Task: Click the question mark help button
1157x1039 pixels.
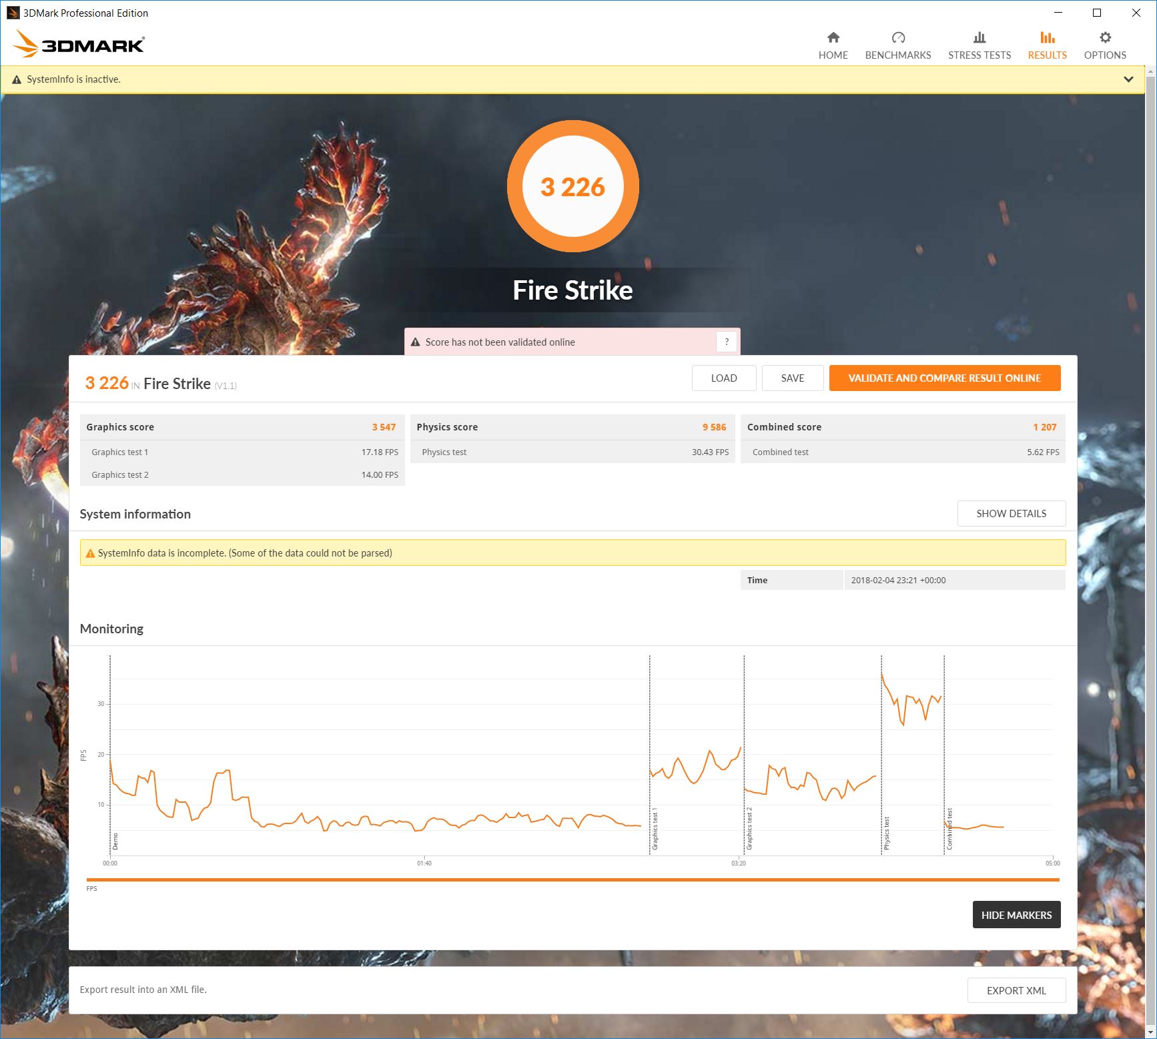Action: (x=727, y=342)
